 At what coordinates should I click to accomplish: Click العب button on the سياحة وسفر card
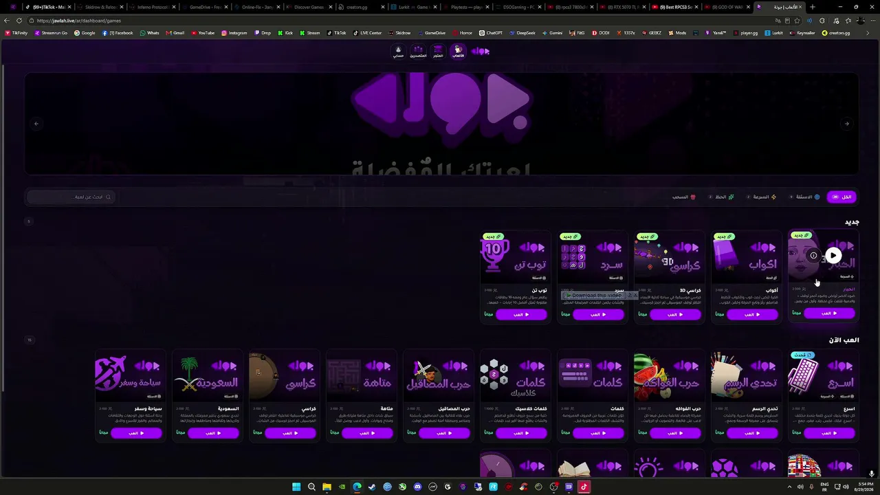coord(136,433)
